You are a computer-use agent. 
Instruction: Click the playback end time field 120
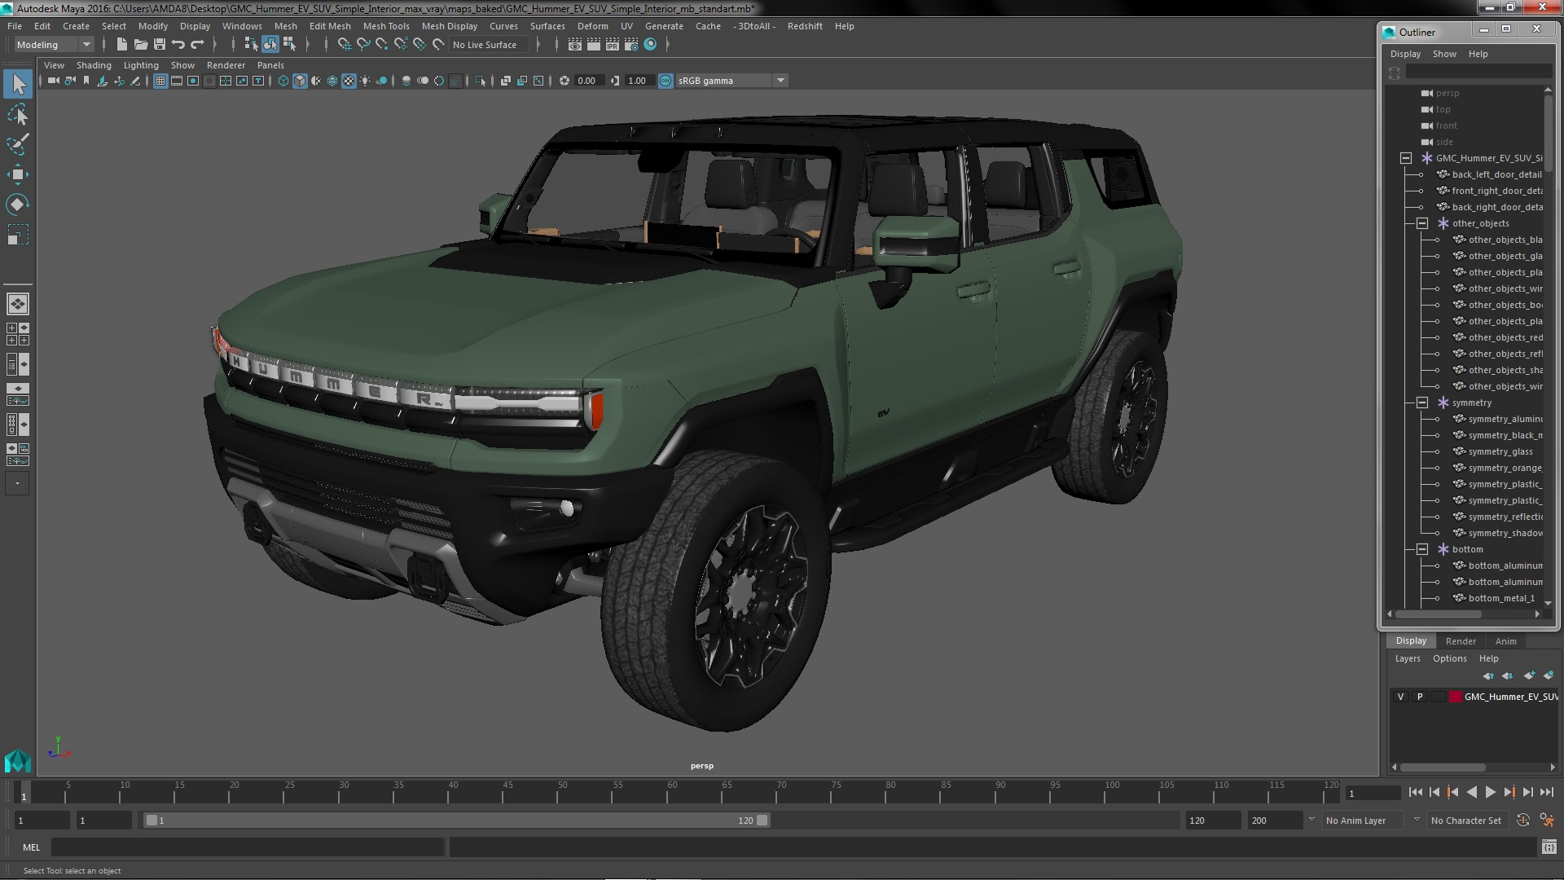click(1212, 821)
